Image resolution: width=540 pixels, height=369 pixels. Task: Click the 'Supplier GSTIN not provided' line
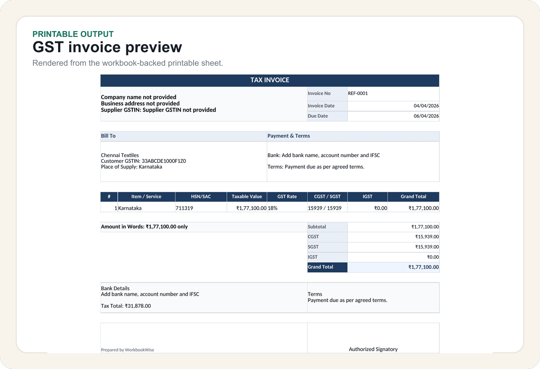point(158,110)
